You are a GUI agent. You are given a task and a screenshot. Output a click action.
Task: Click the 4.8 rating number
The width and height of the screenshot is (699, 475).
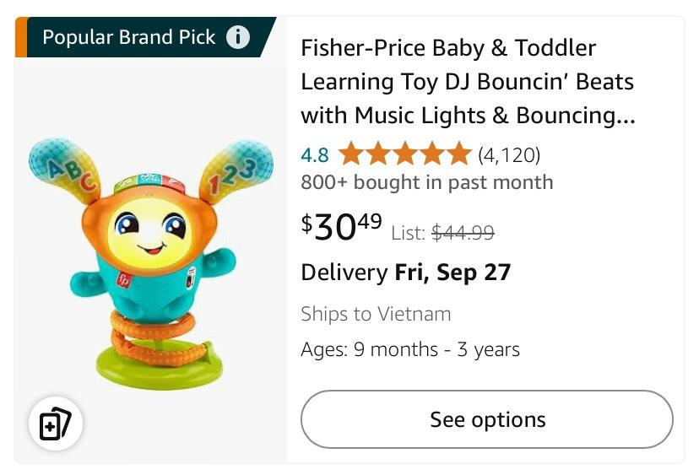point(314,155)
